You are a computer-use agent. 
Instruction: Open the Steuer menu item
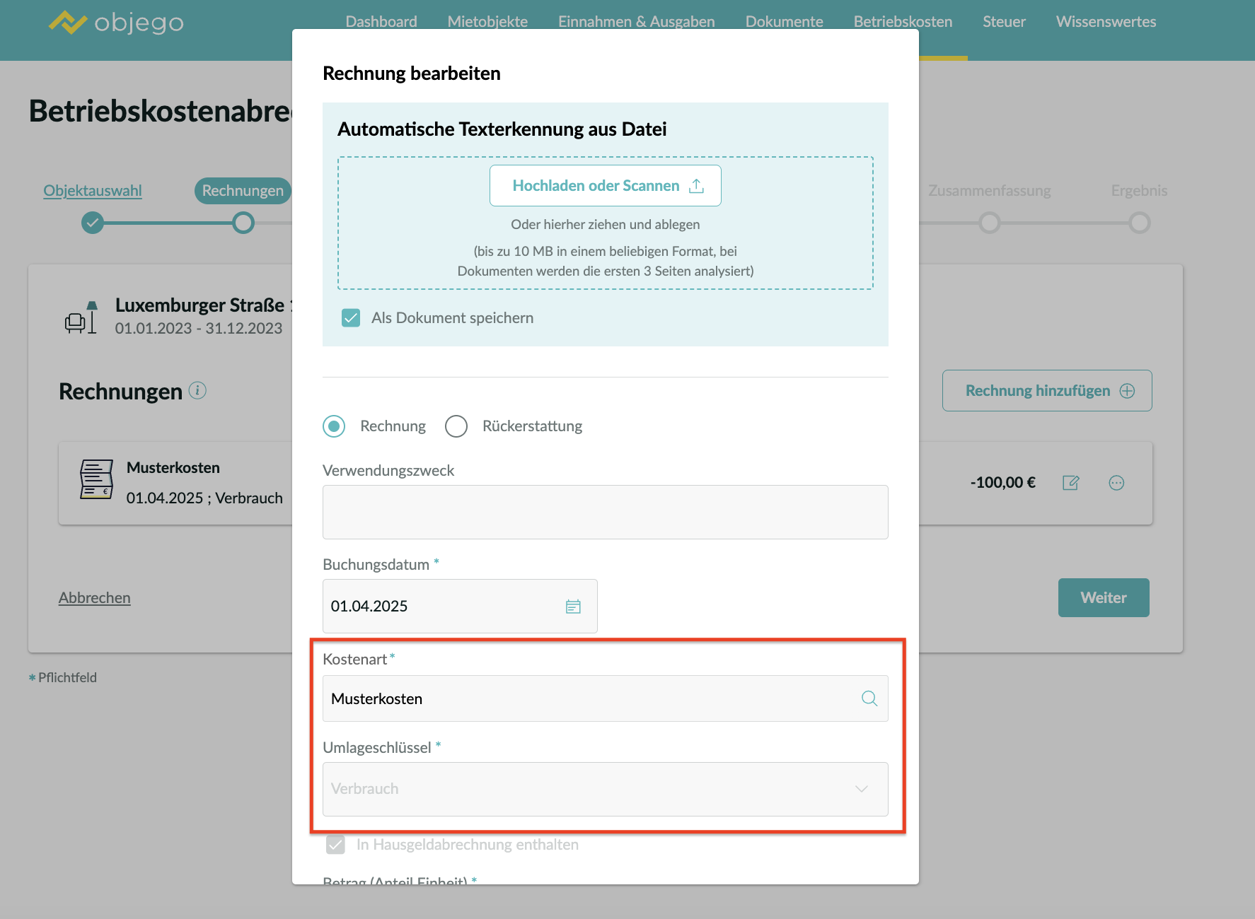point(1003,22)
